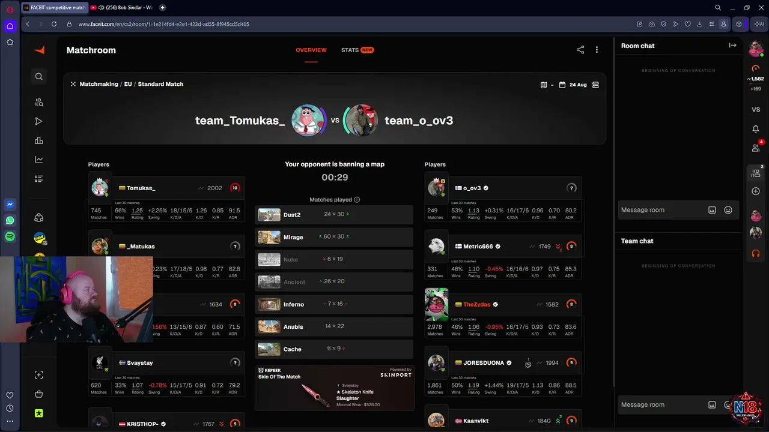Open the FACEIT logo home link
The image size is (769, 432).
tap(39, 50)
